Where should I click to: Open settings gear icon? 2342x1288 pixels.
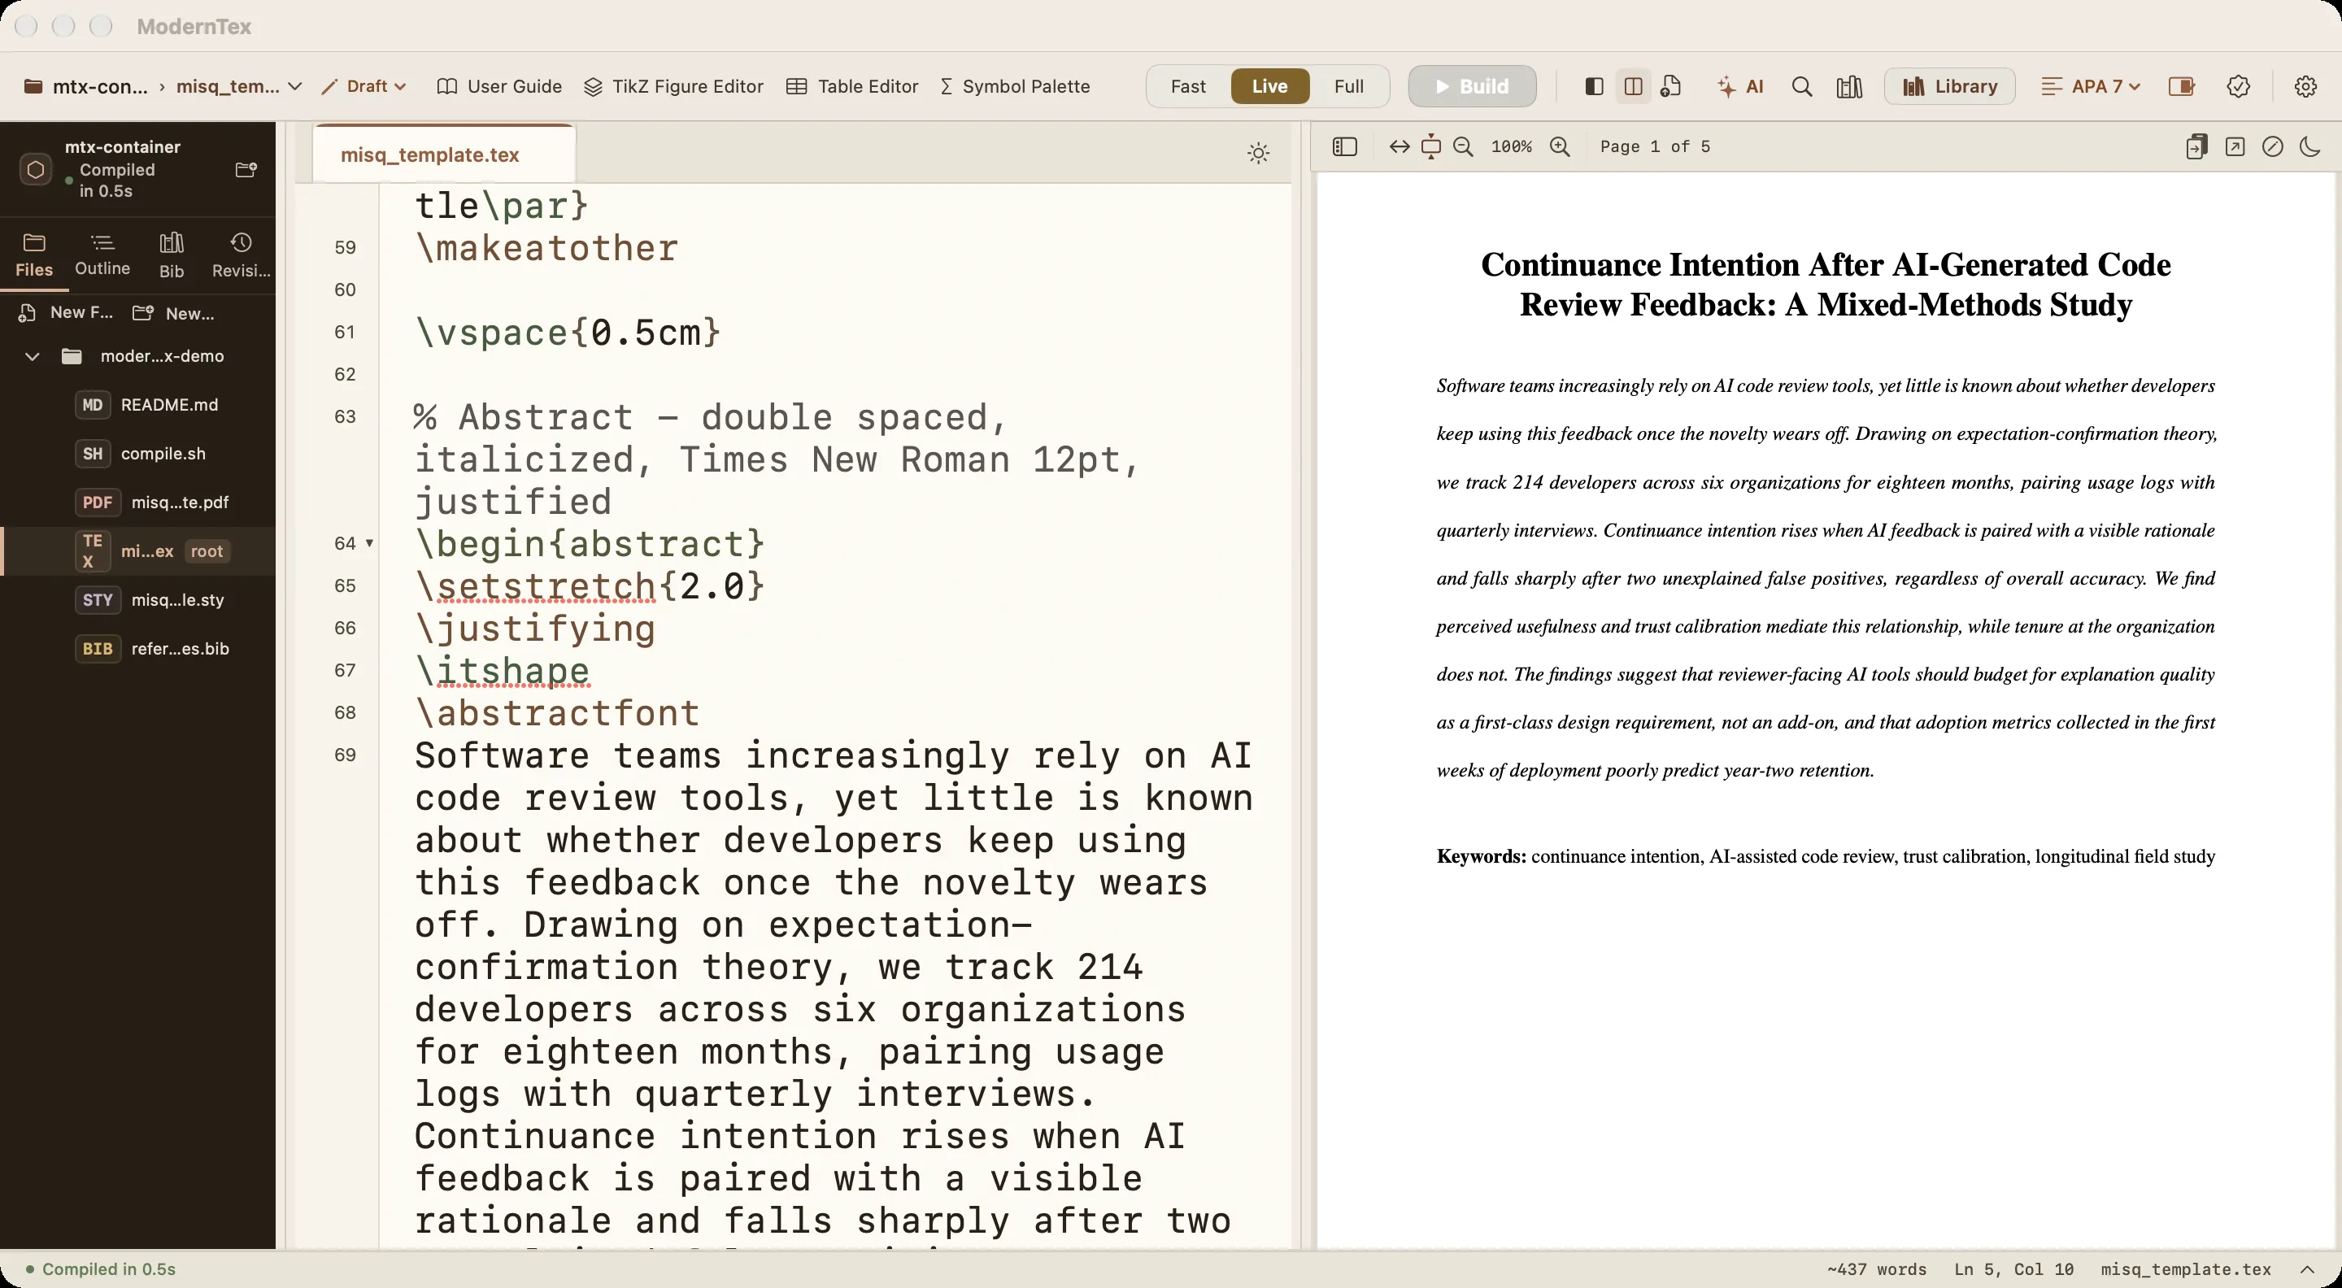[2305, 86]
